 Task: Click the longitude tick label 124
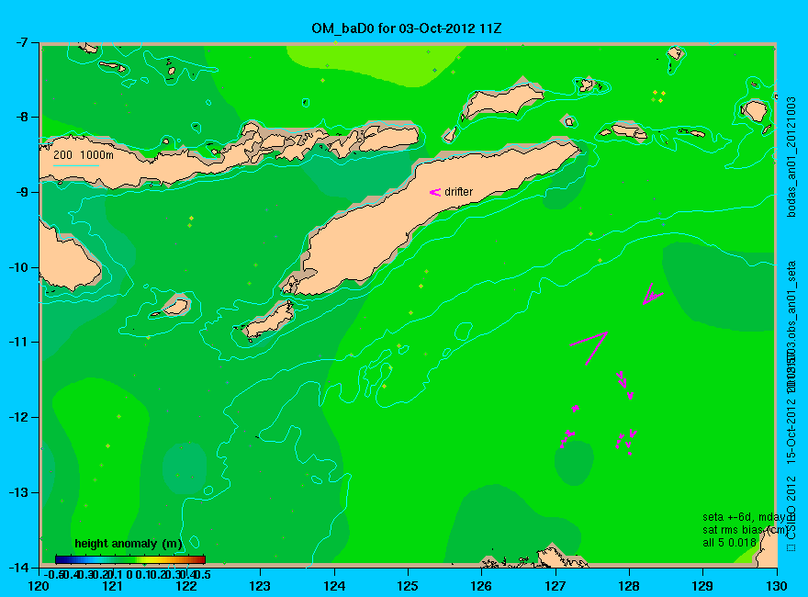(334, 586)
